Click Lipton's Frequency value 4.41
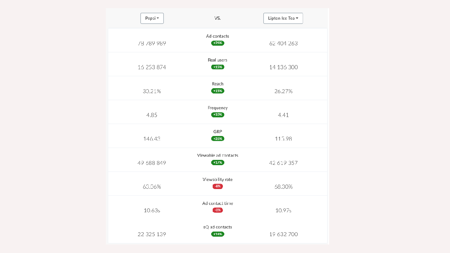The image size is (450, 253). 283,115
